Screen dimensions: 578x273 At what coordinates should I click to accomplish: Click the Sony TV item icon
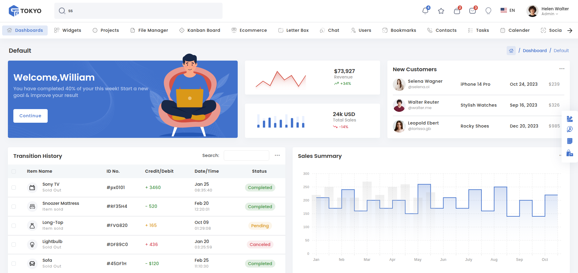pos(32,188)
